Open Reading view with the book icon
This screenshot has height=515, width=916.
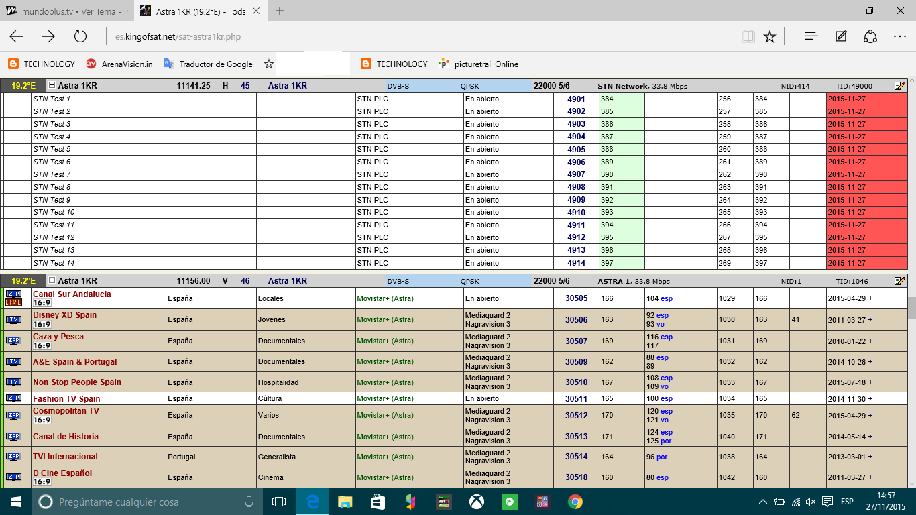click(748, 37)
